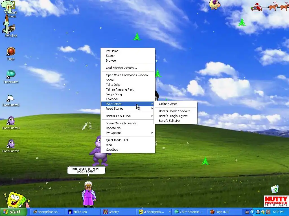This screenshot has width=289, height=216.
Task: Switch to the Spongebob sc... taskbar window
Action: pyautogui.click(x=47, y=212)
